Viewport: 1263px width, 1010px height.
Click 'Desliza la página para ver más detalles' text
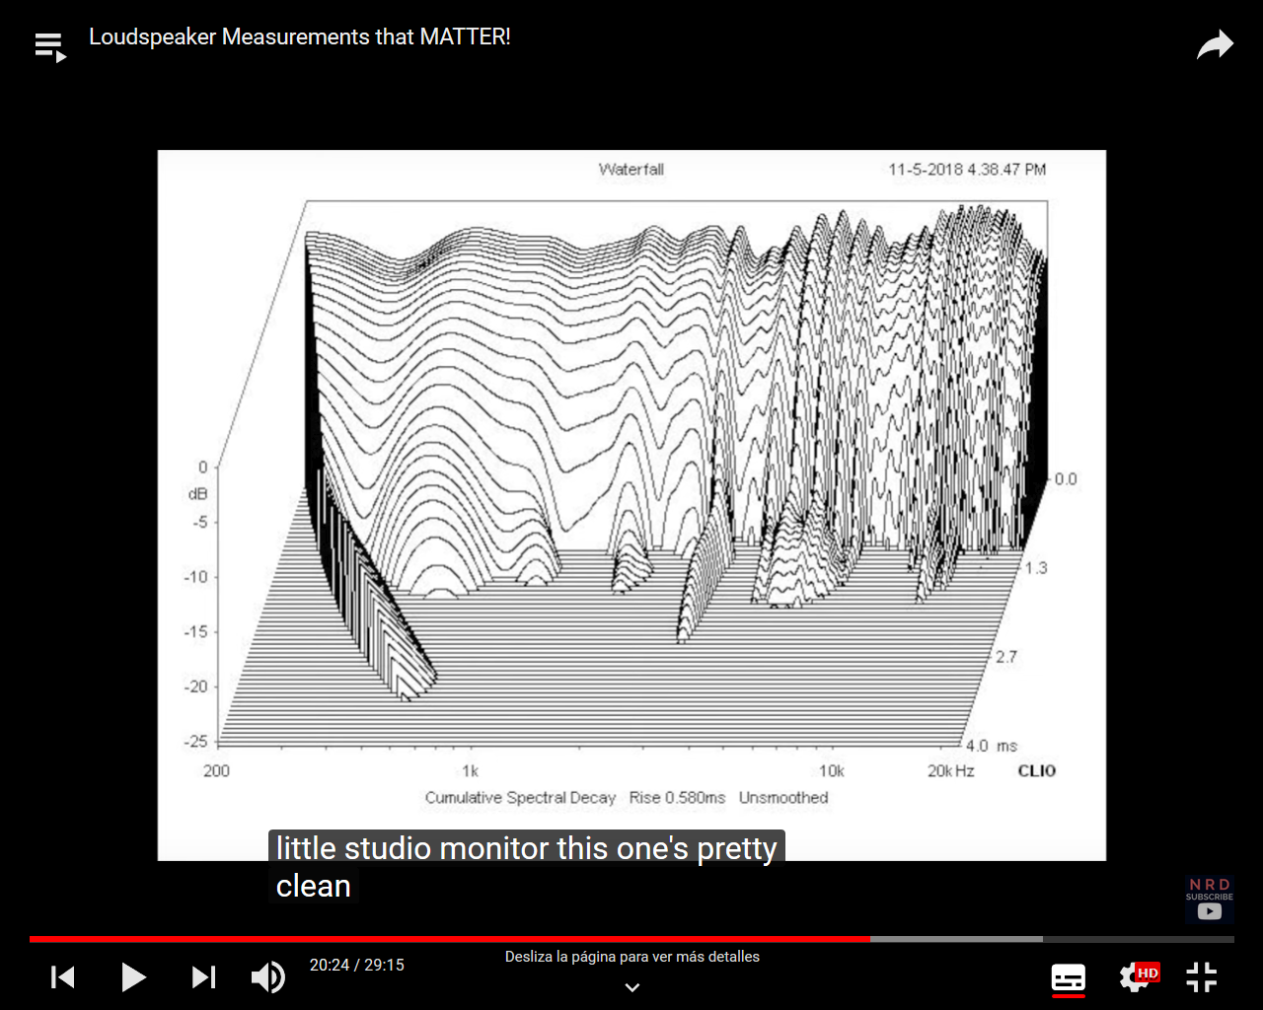tap(632, 957)
